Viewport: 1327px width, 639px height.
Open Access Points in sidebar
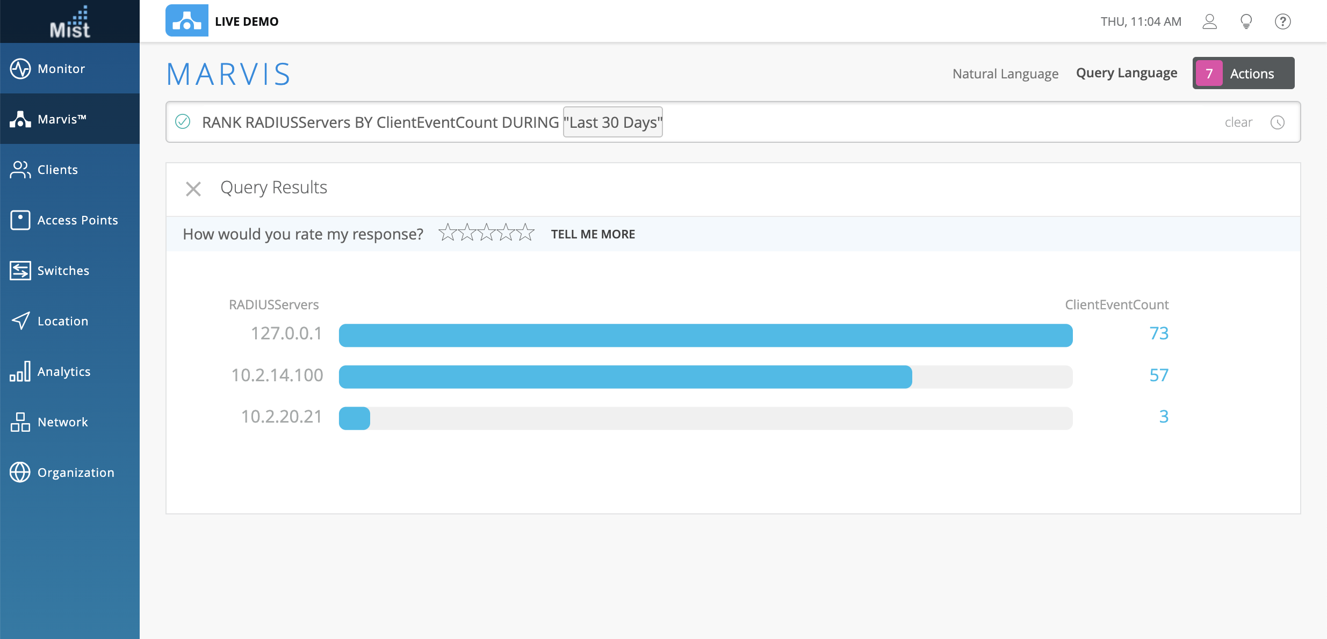click(x=77, y=220)
